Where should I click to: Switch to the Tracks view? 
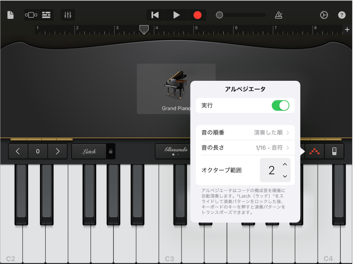tap(46, 15)
